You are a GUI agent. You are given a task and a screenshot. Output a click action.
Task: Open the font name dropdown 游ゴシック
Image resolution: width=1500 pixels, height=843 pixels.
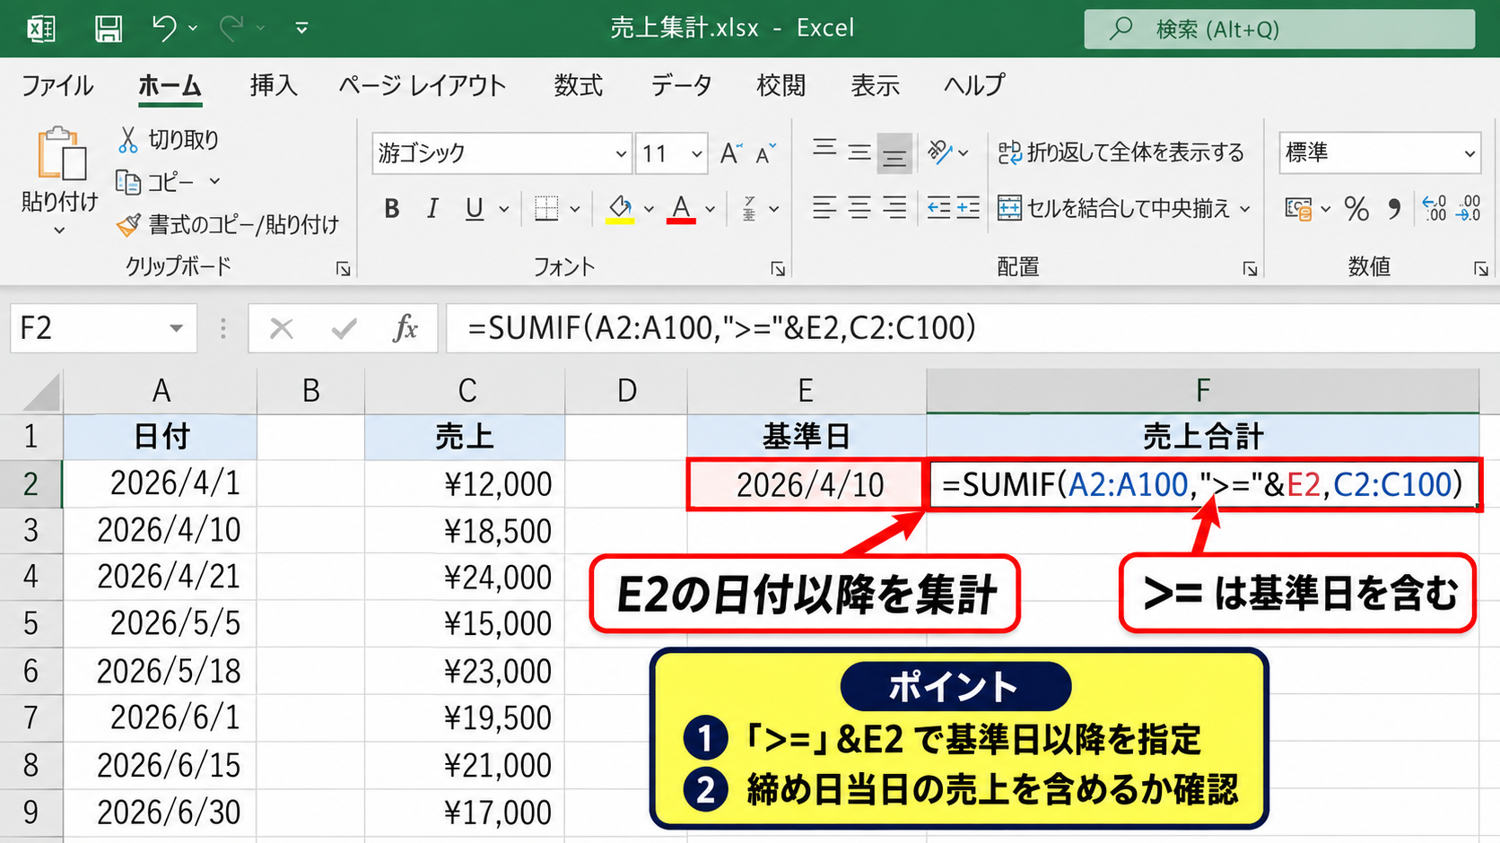tap(620, 154)
